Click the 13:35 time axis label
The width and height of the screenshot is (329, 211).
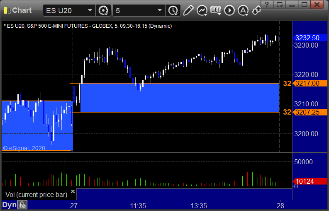pos(199,206)
